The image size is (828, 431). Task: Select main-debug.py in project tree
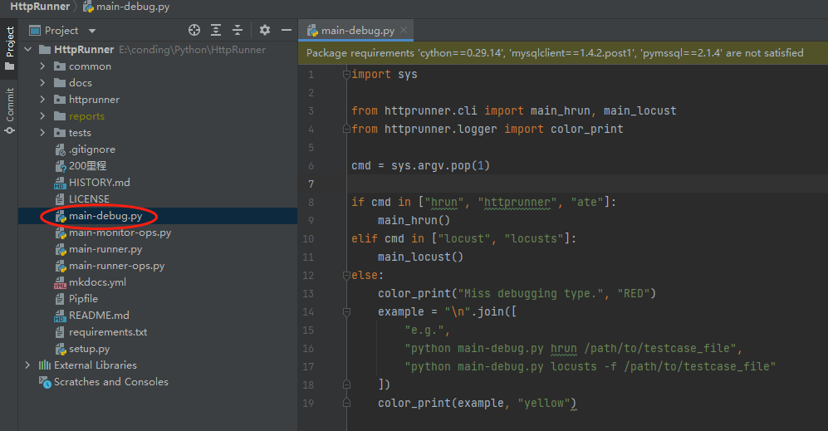(105, 216)
